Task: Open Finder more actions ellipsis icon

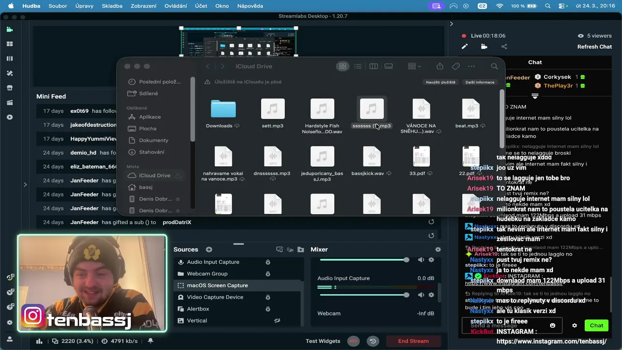Action: coord(471,66)
